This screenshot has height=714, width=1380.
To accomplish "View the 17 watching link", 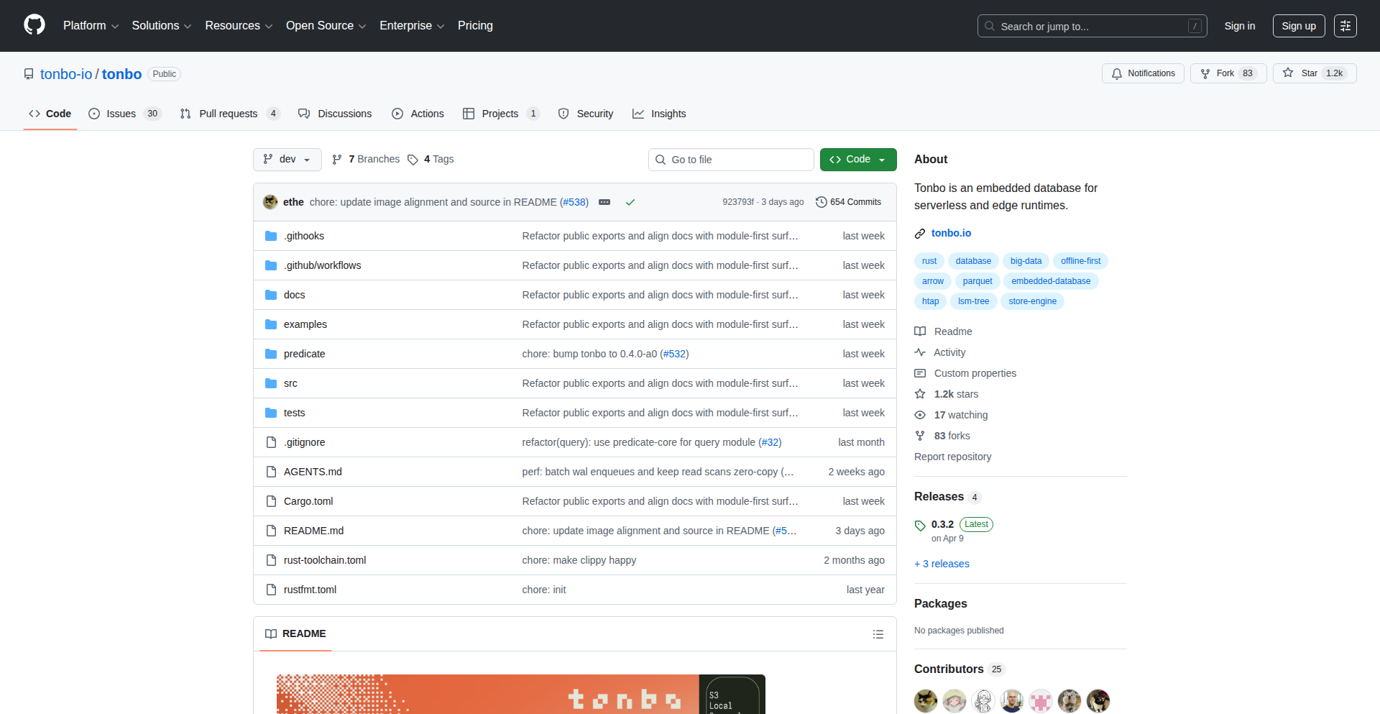I will click(x=951, y=415).
